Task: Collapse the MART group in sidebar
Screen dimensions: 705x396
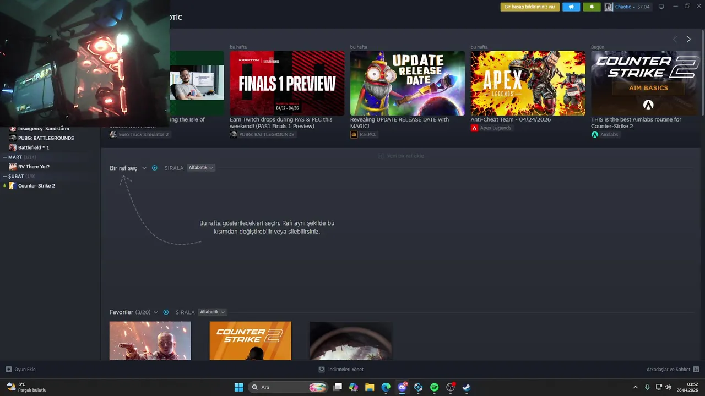Action: coord(5,157)
